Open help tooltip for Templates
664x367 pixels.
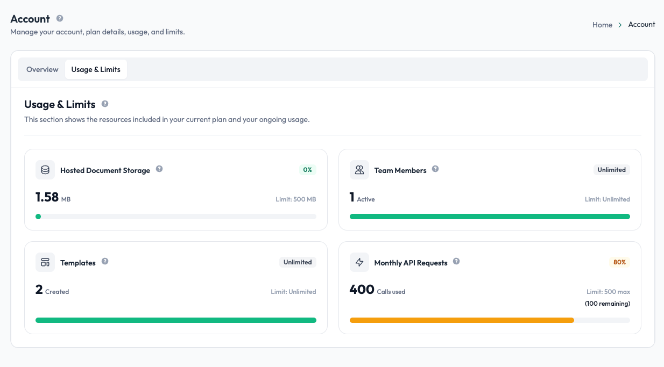105,261
